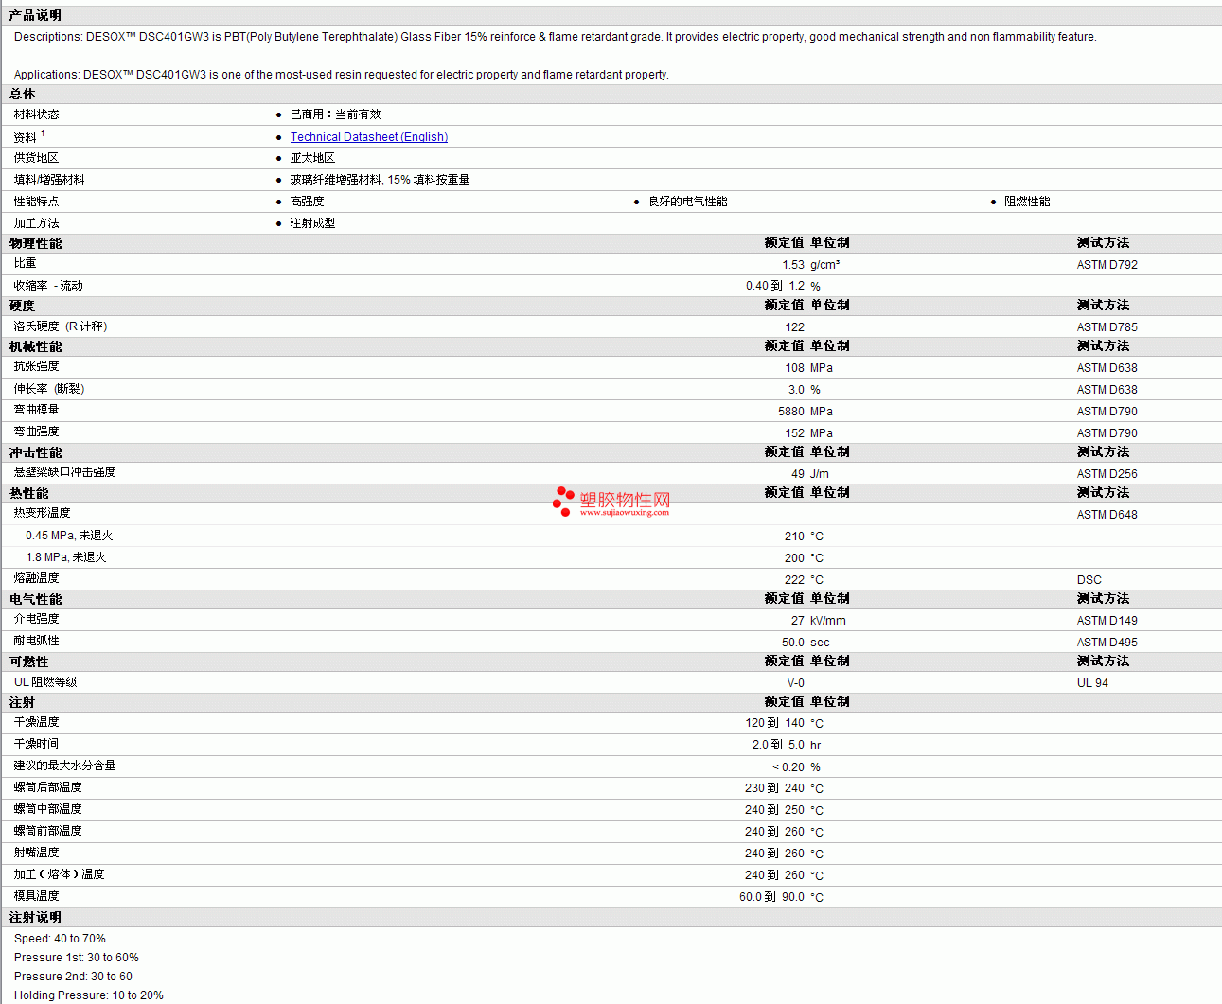Click ASTM D785 test method

click(1107, 327)
